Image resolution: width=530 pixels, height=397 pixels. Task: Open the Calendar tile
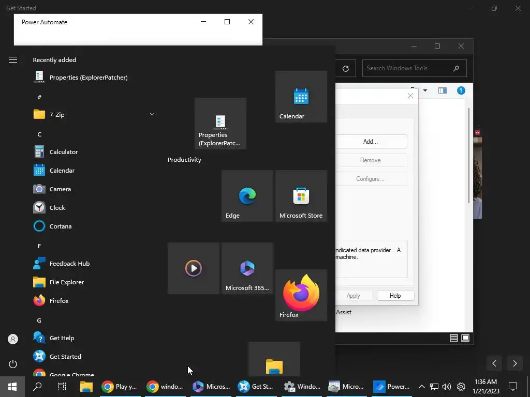[x=301, y=97]
